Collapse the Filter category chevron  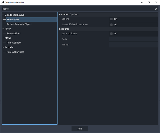pos(3,29)
